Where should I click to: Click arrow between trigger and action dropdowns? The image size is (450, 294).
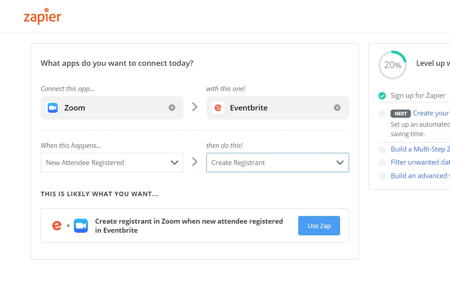[x=195, y=162]
